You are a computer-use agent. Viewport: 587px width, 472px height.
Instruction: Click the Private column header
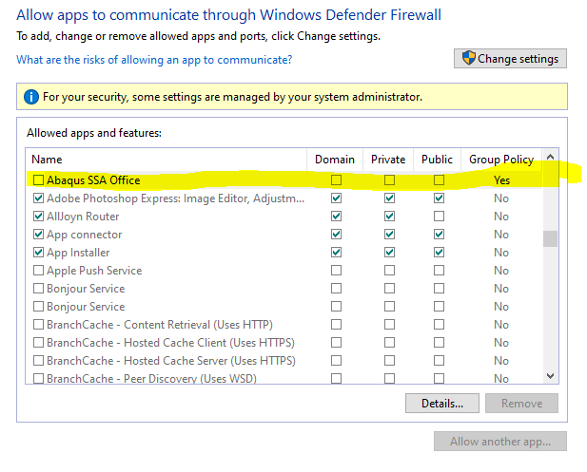[388, 160]
